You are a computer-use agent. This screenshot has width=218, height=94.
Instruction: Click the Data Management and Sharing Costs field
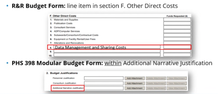pyautogui.click(x=107, y=47)
